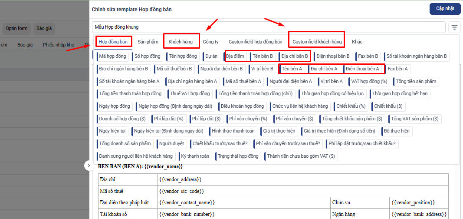Viewport: 463px width, 219px height.
Task: Select the Khác tab
Action: (357, 42)
